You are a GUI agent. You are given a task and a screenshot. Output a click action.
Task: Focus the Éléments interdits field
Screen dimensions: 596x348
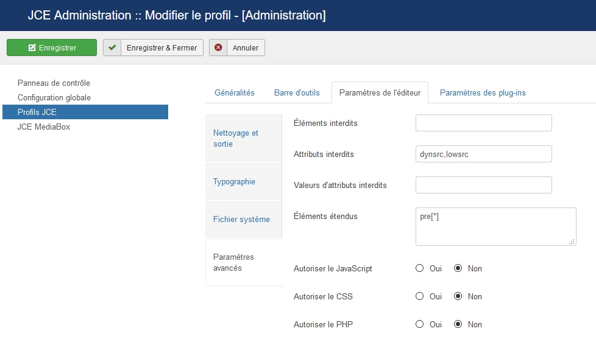(483, 123)
